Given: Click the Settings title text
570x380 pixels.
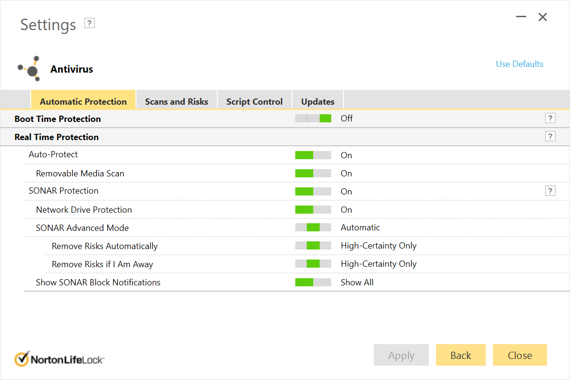Looking at the screenshot, I should (x=48, y=25).
